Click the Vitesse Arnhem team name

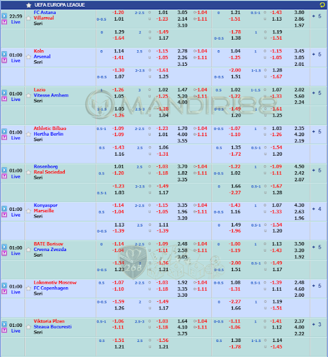point(51,95)
